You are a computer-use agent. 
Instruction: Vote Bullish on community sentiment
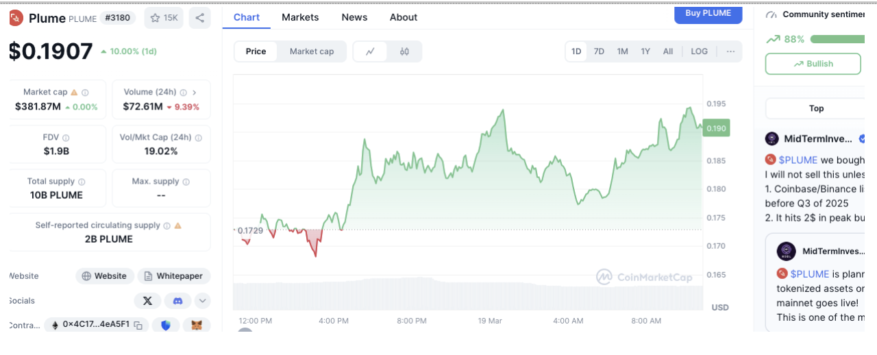tap(813, 64)
